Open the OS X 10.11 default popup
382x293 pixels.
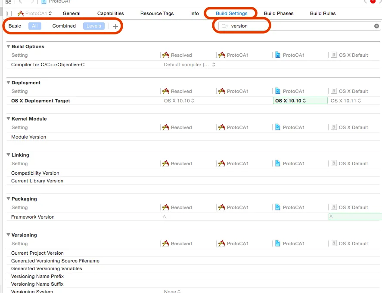(346, 101)
